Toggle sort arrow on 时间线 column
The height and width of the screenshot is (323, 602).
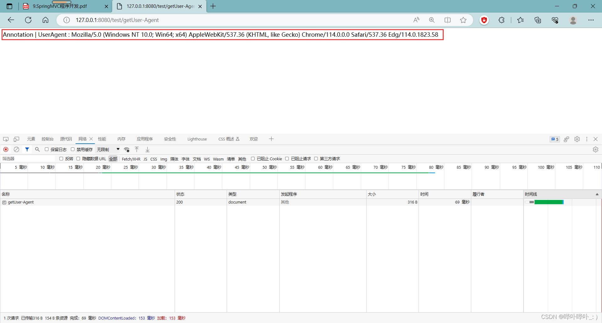[597, 194]
